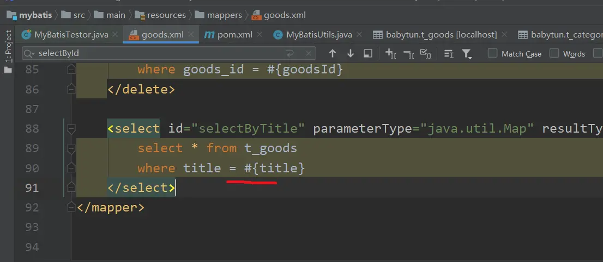This screenshot has height=262, width=603.
Task: Open search results in Find window
Action: coord(368,53)
